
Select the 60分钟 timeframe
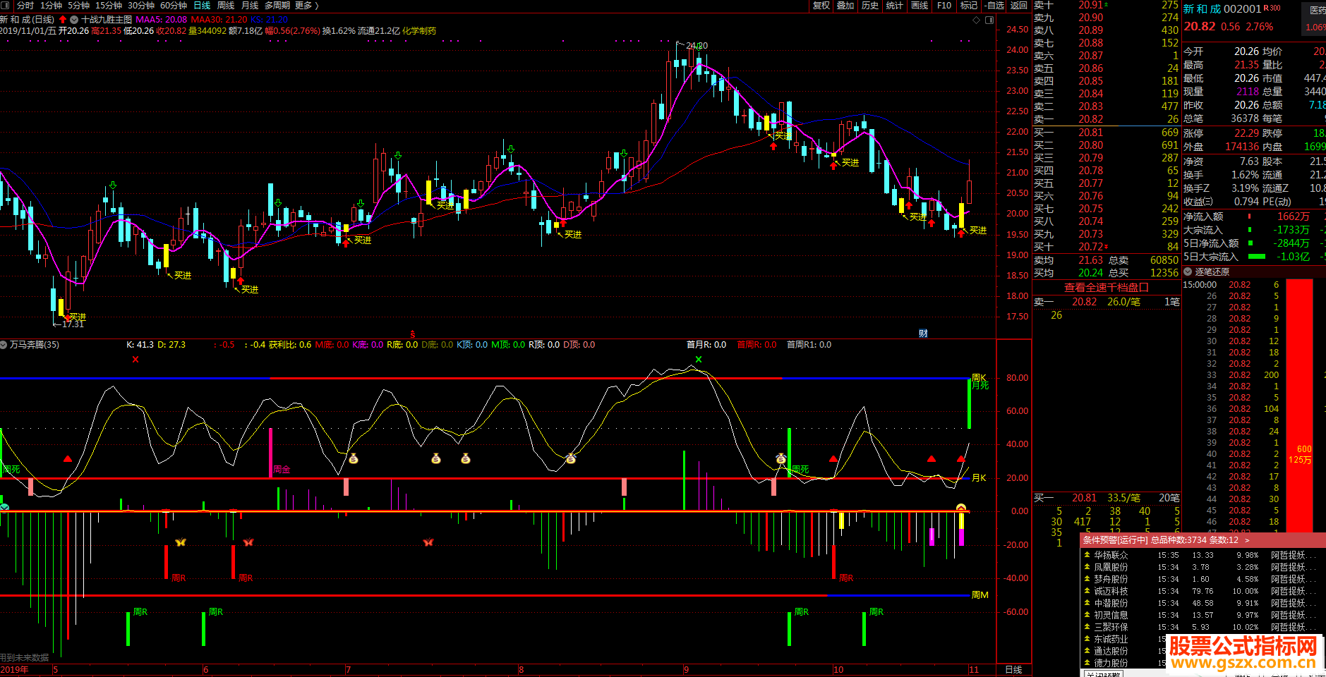174,6
